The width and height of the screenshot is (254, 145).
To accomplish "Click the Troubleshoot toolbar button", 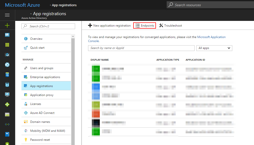I will [171, 26].
